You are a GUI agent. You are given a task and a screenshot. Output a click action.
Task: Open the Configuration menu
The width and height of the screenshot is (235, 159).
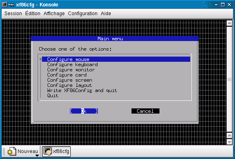pos(83,14)
